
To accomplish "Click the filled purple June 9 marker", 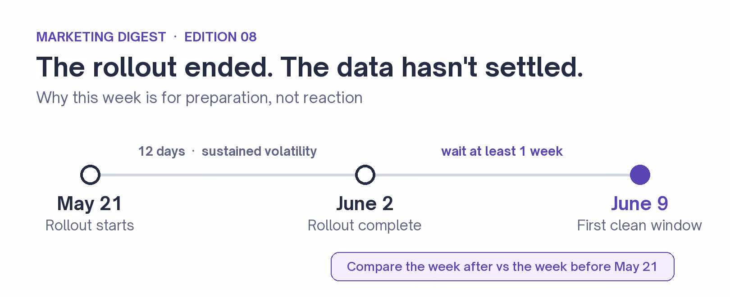I will [x=640, y=175].
